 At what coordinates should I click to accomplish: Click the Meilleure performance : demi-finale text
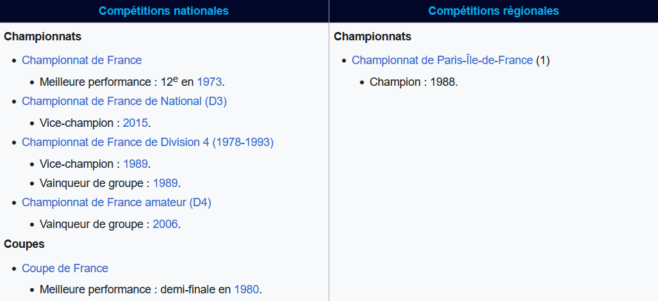[x=137, y=289]
